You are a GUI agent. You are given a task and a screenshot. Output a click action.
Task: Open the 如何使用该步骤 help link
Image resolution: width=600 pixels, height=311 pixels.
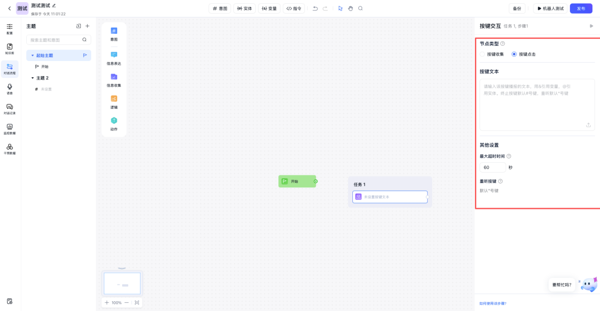point(493,303)
